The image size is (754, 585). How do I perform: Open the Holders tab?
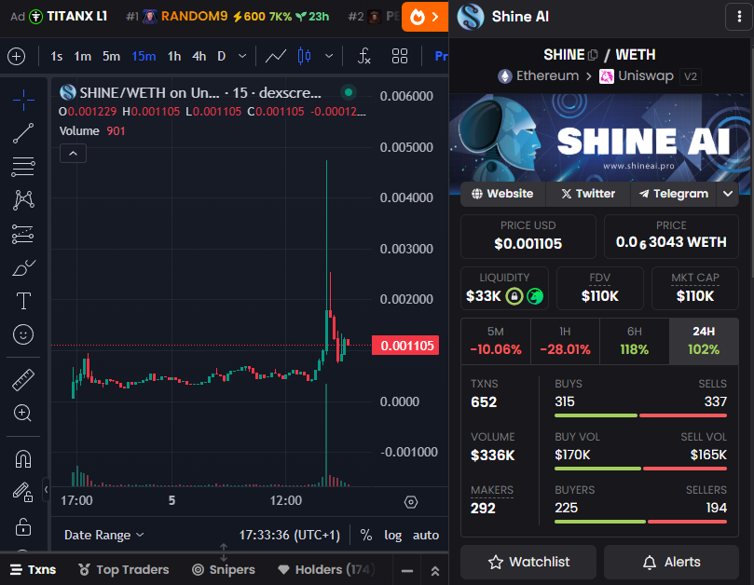(x=326, y=569)
